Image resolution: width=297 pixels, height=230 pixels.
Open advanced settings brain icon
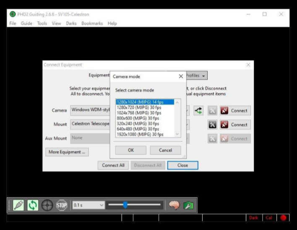point(174,205)
